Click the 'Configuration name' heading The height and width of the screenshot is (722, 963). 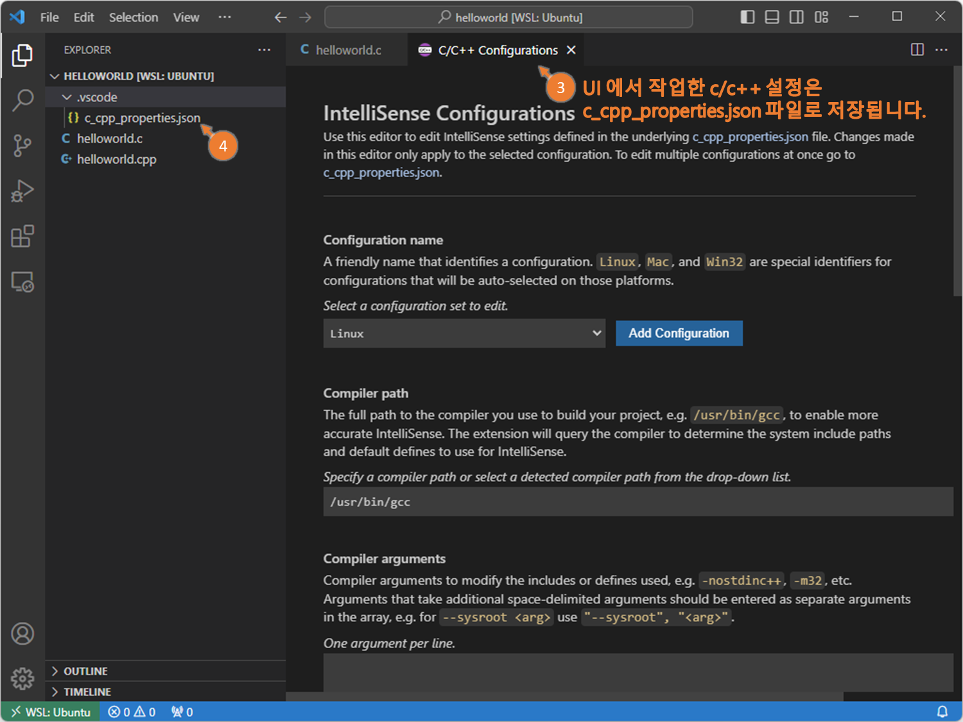383,240
